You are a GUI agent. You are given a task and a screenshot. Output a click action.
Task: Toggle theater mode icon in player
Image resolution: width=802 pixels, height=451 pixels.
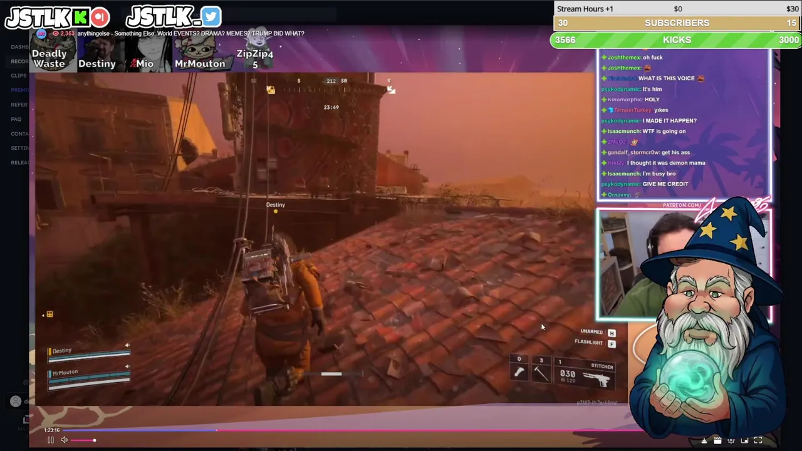744,441
